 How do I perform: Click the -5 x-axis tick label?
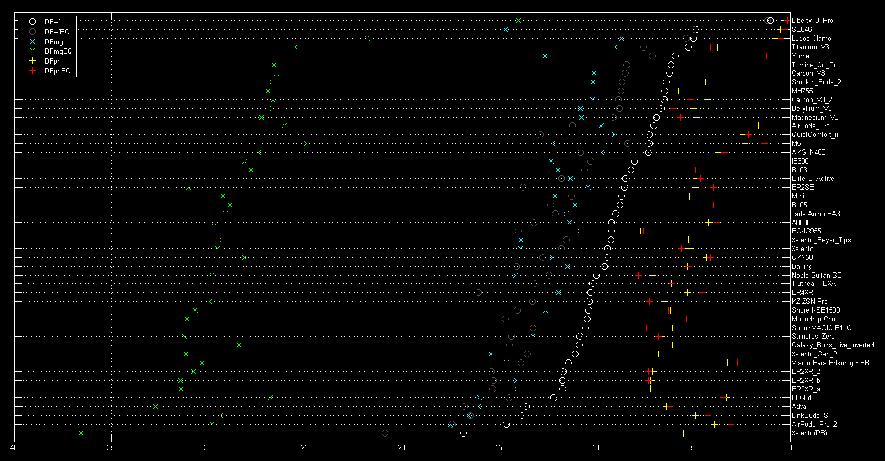point(692,447)
